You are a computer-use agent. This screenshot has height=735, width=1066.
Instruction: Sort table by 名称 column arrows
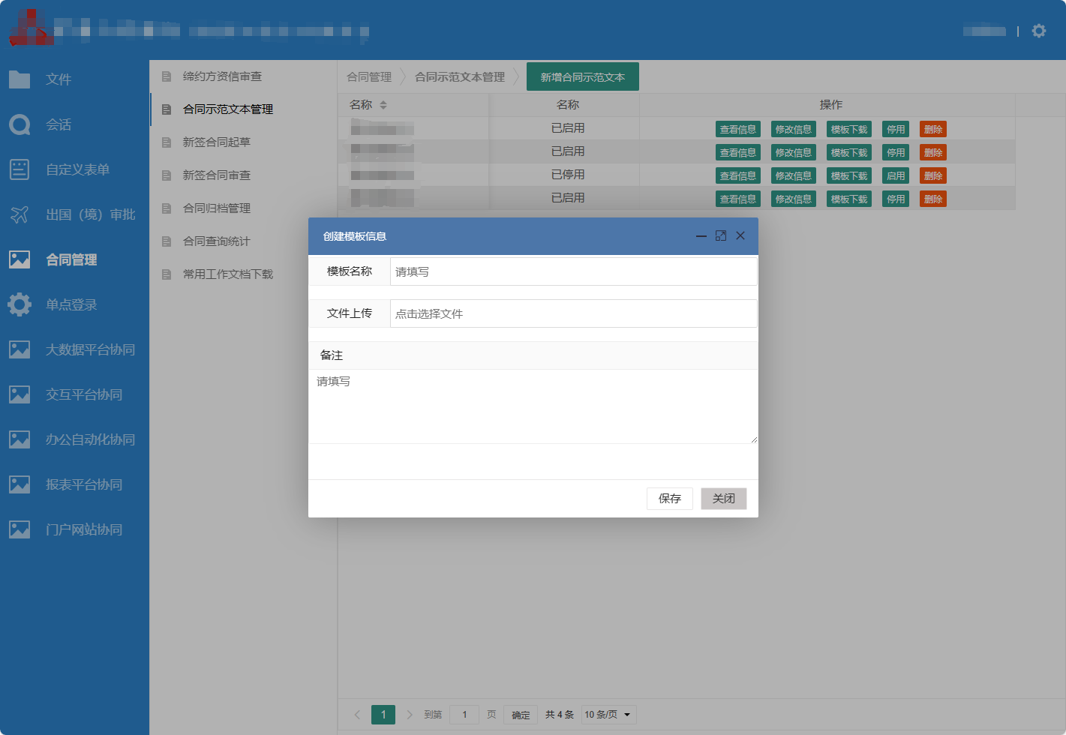(x=383, y=105)
